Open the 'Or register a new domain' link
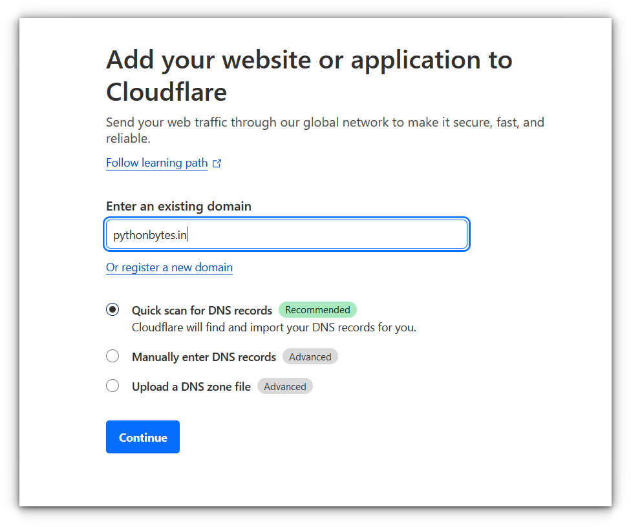Screen dimensions: 631x527 169,267
